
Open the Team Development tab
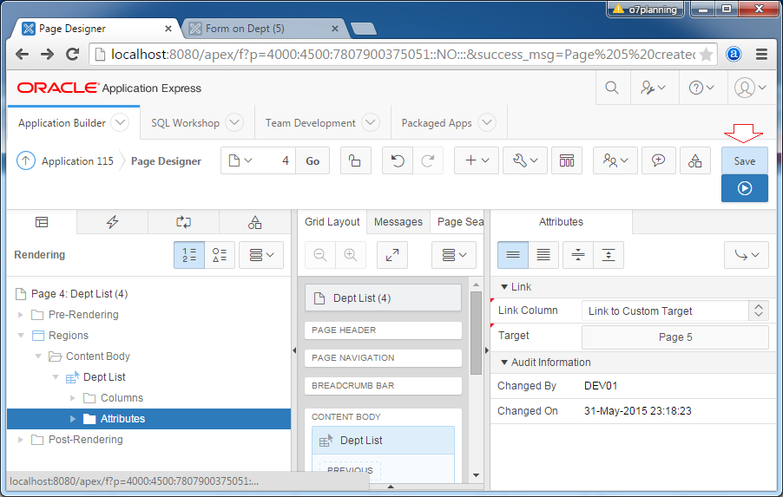tap(310, 123)
